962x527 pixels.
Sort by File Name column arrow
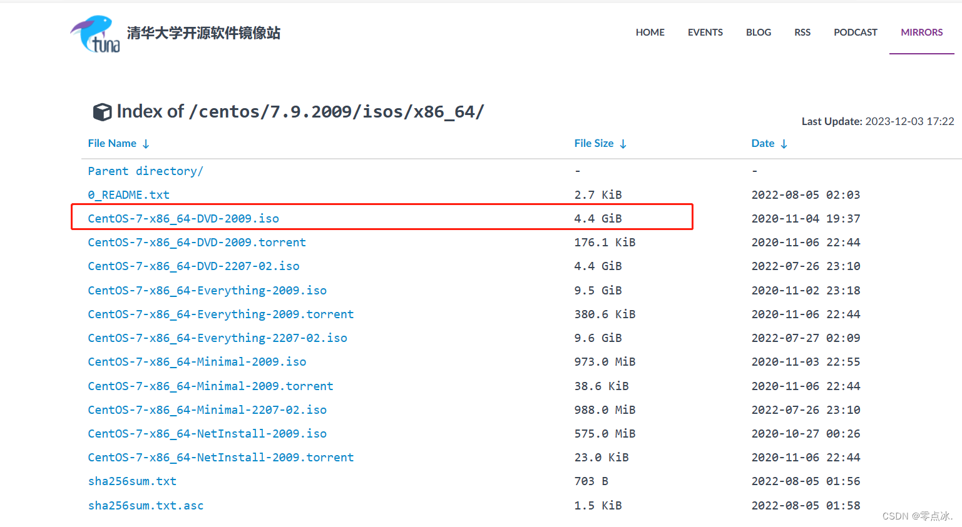tap(146, 144)
